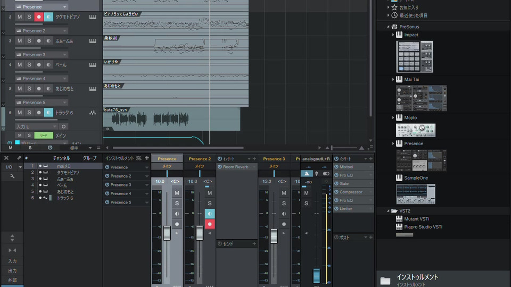Viewport: 511px width, 287px height.
Task: Open 入力 L input selector of トラック 6
Action: tap(37, 126)
